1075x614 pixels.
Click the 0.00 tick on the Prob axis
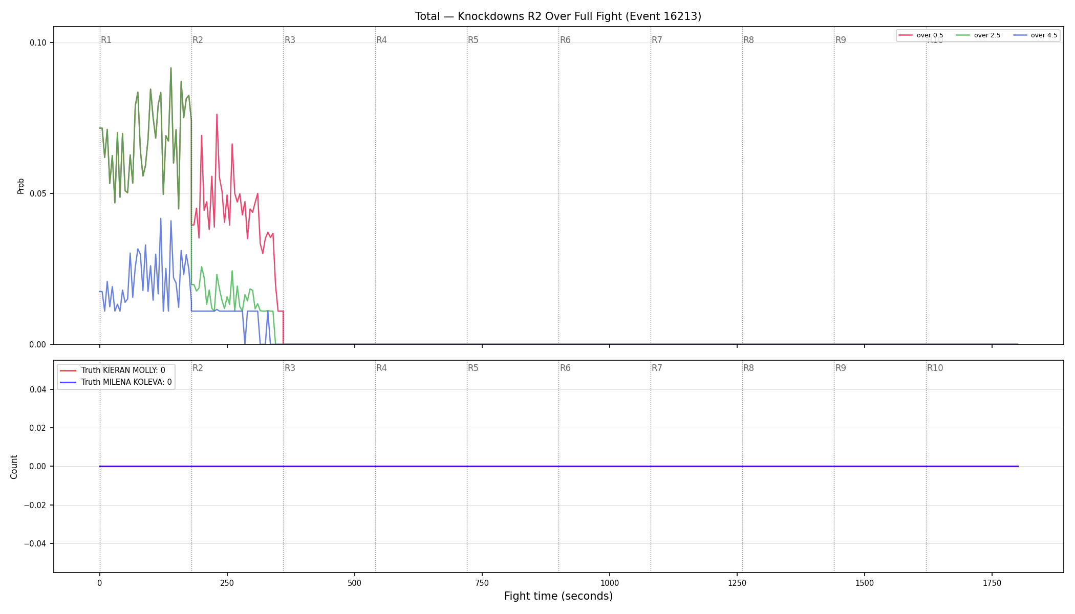click(38, 344)
